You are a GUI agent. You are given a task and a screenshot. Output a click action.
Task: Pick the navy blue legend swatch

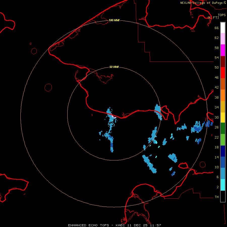pos(223,151)
